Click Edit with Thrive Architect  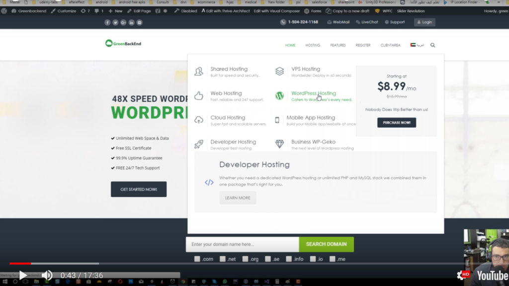coord(226,11)
